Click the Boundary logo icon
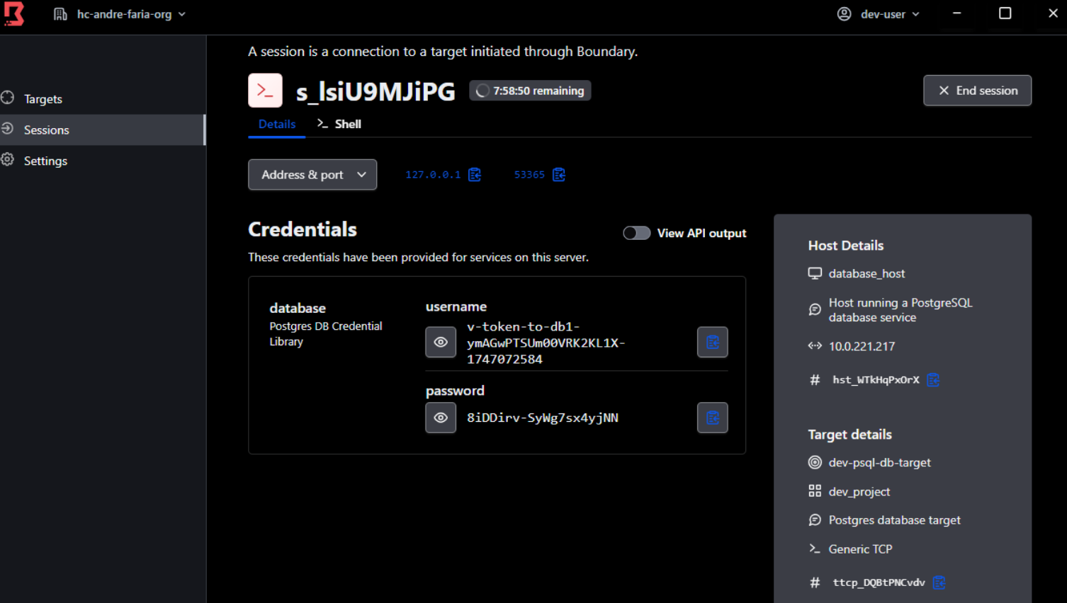 coord(14,13)
